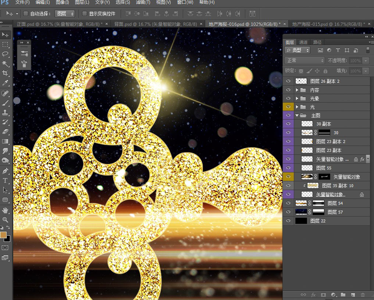Enable the 自动选择 checkbox
The height and width of the screenshot is (300, 374).
[x=25, y=14]
